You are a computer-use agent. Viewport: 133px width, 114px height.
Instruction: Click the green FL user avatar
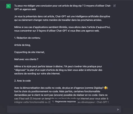tap(8, 6)
